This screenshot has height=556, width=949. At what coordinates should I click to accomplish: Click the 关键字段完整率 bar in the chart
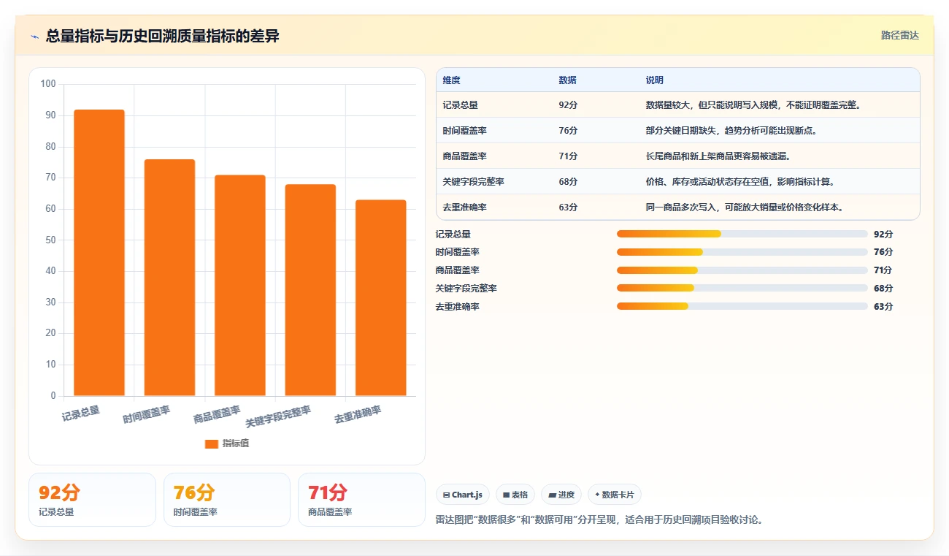[x=310, y=290]
